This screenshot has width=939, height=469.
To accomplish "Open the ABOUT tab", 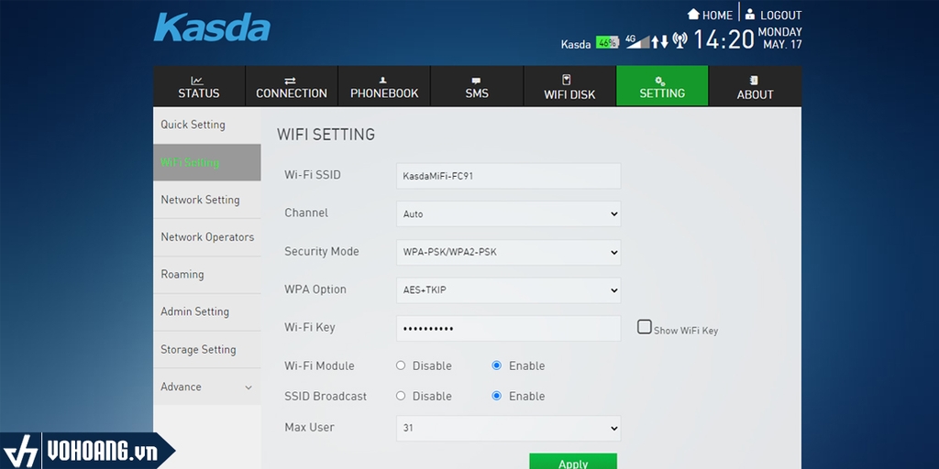I will click(756, 86).
